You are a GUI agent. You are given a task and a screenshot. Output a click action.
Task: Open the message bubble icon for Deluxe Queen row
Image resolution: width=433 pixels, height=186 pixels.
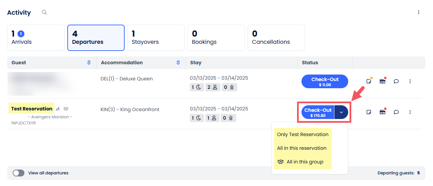396,81
